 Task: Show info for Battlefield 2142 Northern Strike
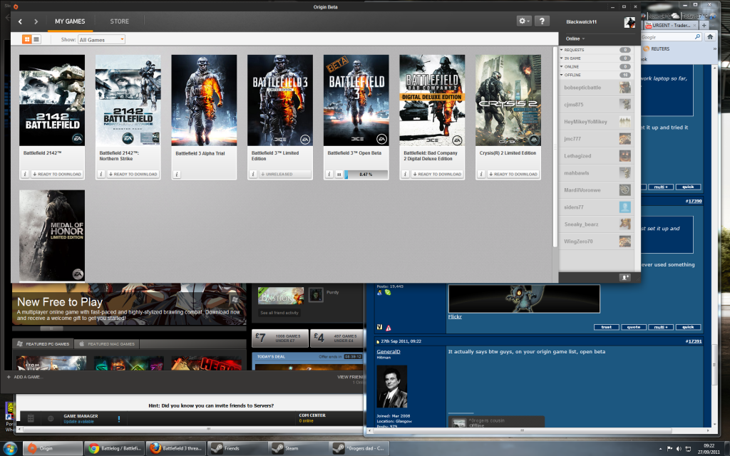tap(101, 174)
